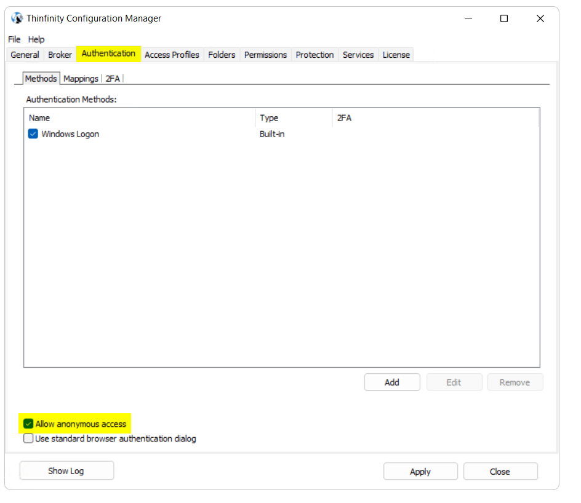Open the 2FA sub-tab
581x503 pixels.
point(112,79)
